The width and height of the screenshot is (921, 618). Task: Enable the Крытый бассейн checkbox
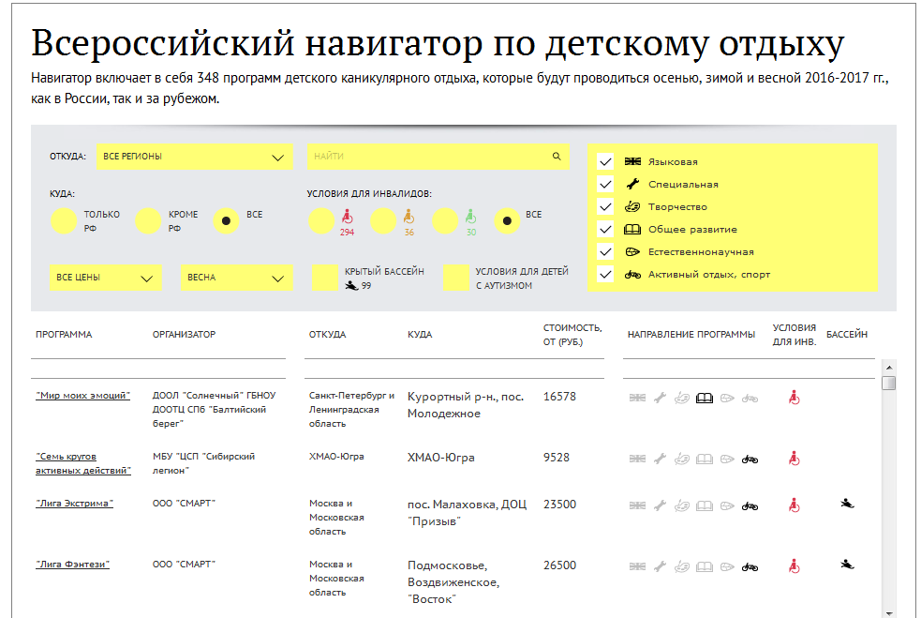[325, 278]
